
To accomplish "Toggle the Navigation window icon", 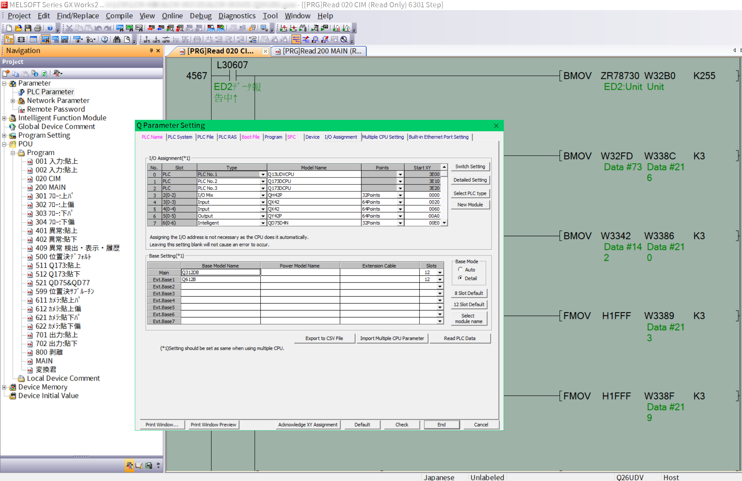I will point(9,39).
